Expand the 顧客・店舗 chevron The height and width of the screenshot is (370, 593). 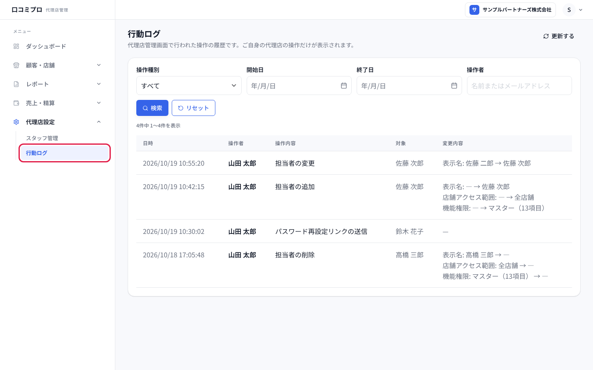[x=99, y=65]
